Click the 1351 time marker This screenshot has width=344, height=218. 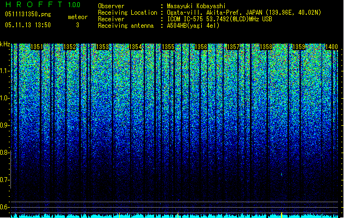pyautogui.click(x=37, y=47)
